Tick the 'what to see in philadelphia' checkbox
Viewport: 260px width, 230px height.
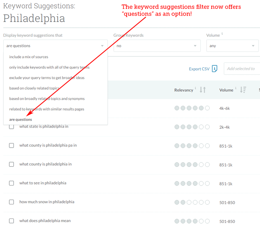tap(12, 183)
